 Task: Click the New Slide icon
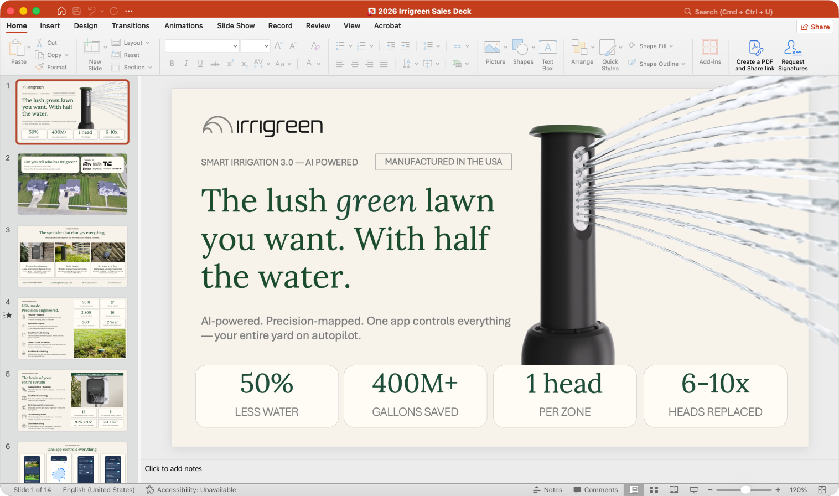point(92,47)
